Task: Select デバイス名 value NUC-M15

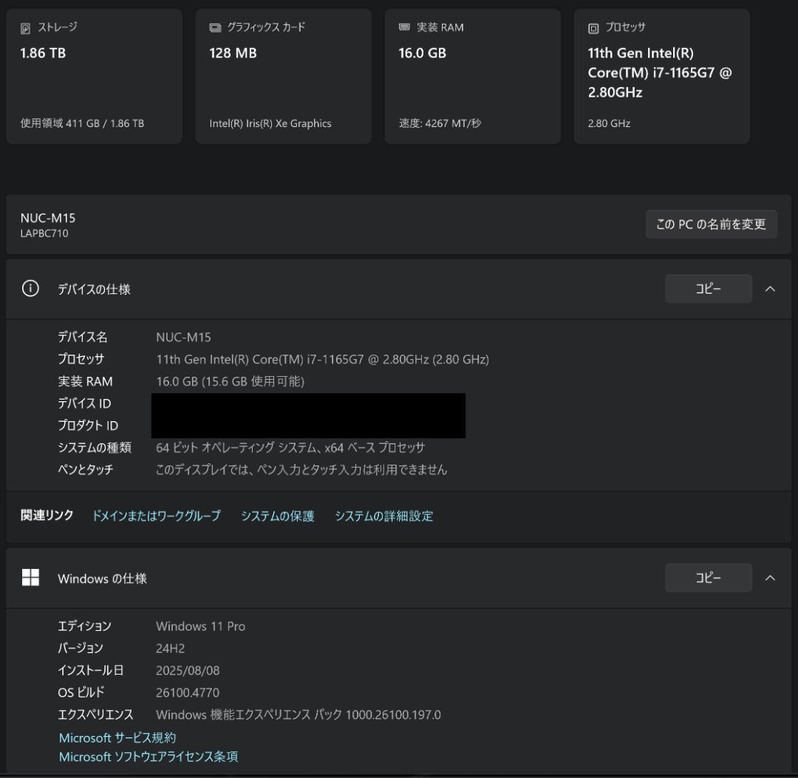Action: pyautogui.click(x=183, y=337)
